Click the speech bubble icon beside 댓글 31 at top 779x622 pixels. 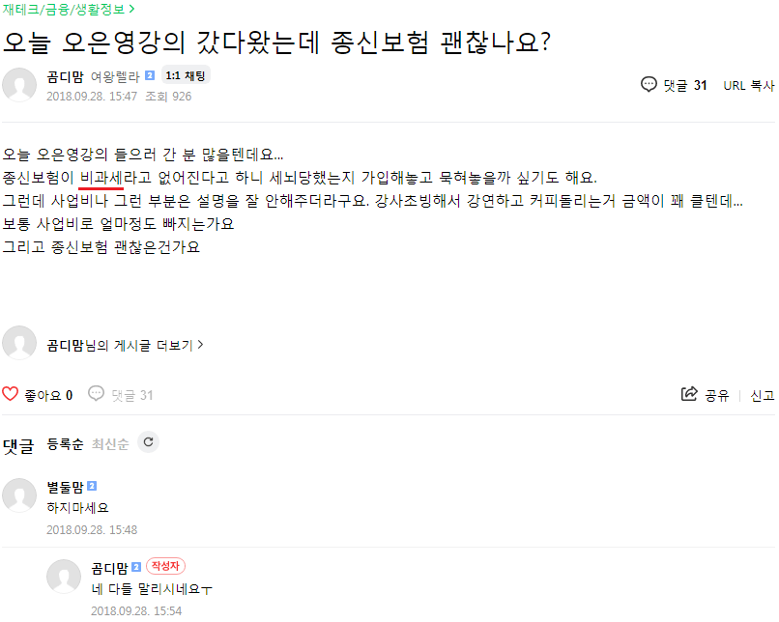point(649,85)
